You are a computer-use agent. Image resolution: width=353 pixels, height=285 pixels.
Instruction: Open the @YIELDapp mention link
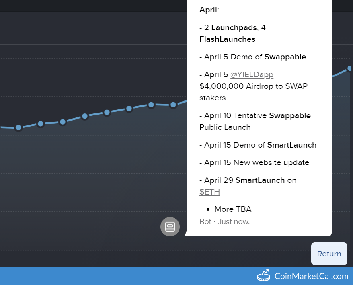tap(252, 74)
